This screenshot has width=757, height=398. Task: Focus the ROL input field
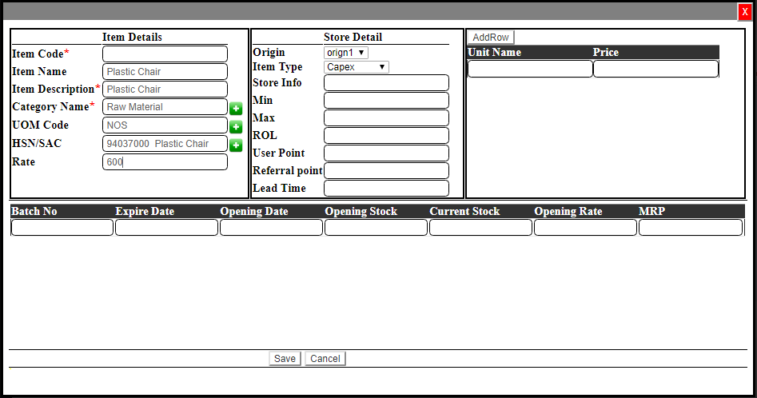coord(386,136)
